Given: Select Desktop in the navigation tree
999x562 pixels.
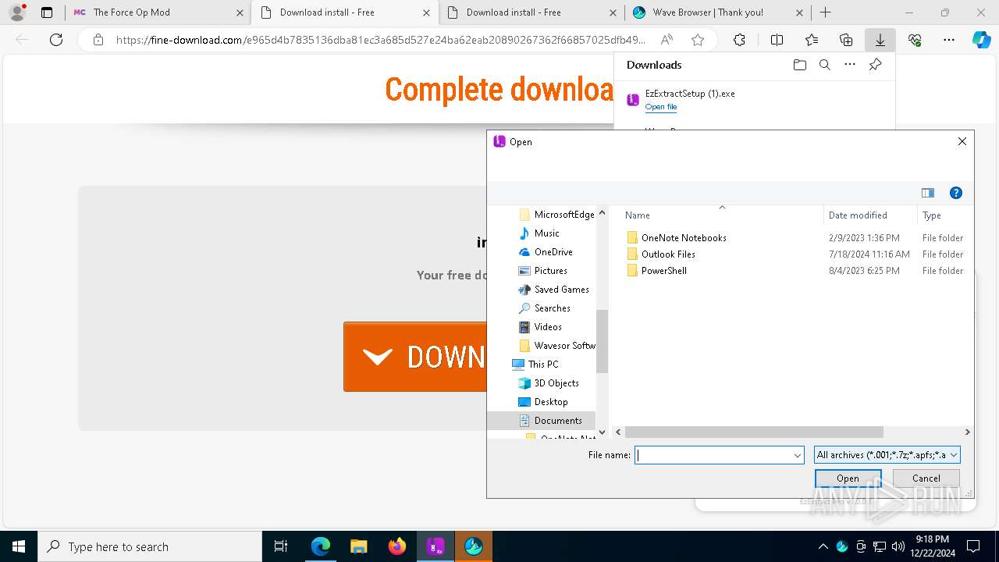Looking at the screenshot, I should pyautogui.click(x=551, y=402).
